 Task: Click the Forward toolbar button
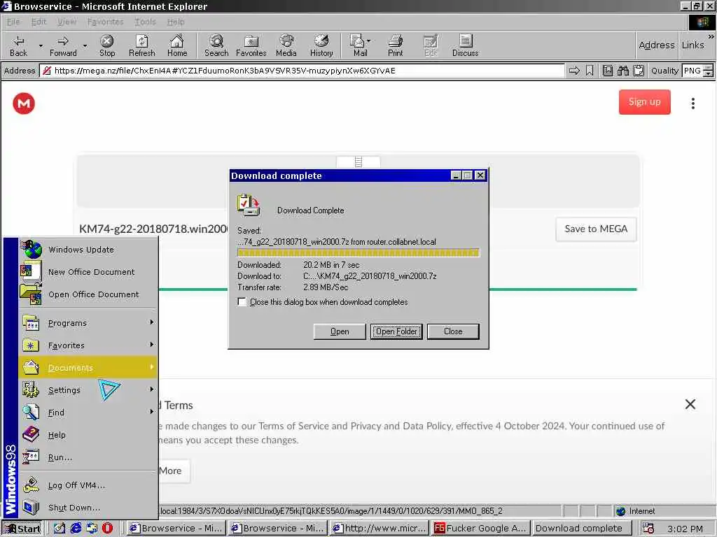point(63,45)
